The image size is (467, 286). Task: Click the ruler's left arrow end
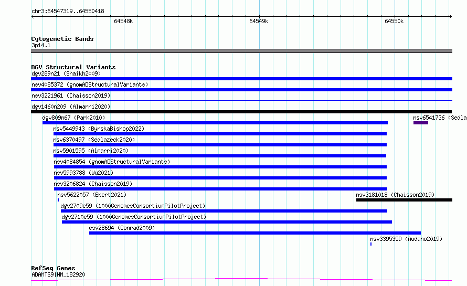click(x=33, y=16)
